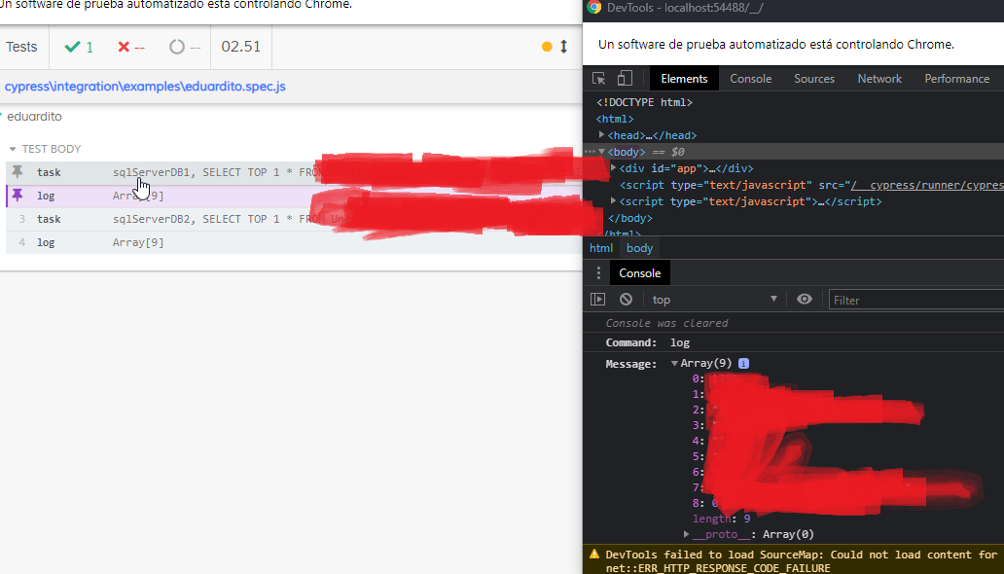
Task: Select the inspect element tool in DevTools
Action: tap(596, 77)
